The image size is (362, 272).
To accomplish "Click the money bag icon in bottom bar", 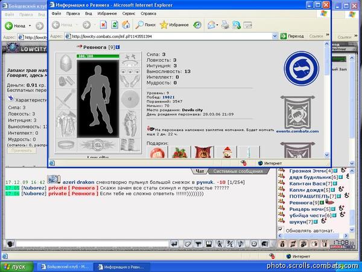I will pos(282,244).
